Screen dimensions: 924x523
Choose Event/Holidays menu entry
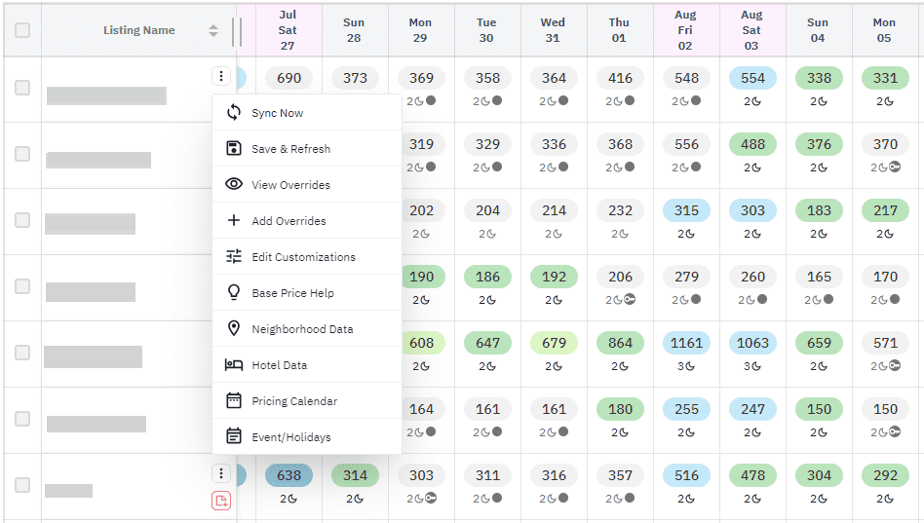[307, 436]
